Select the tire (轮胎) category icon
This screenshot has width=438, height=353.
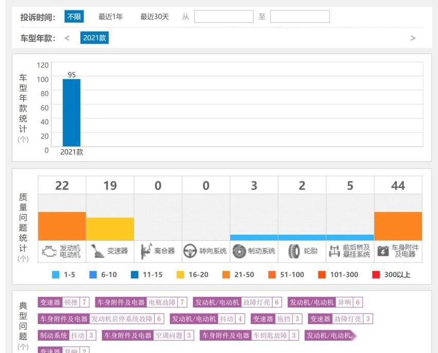pyautogui.click(x=294, y=251)
